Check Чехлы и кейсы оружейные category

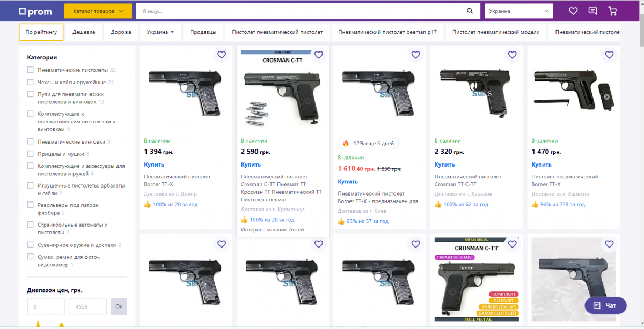(x=31, y=82)
